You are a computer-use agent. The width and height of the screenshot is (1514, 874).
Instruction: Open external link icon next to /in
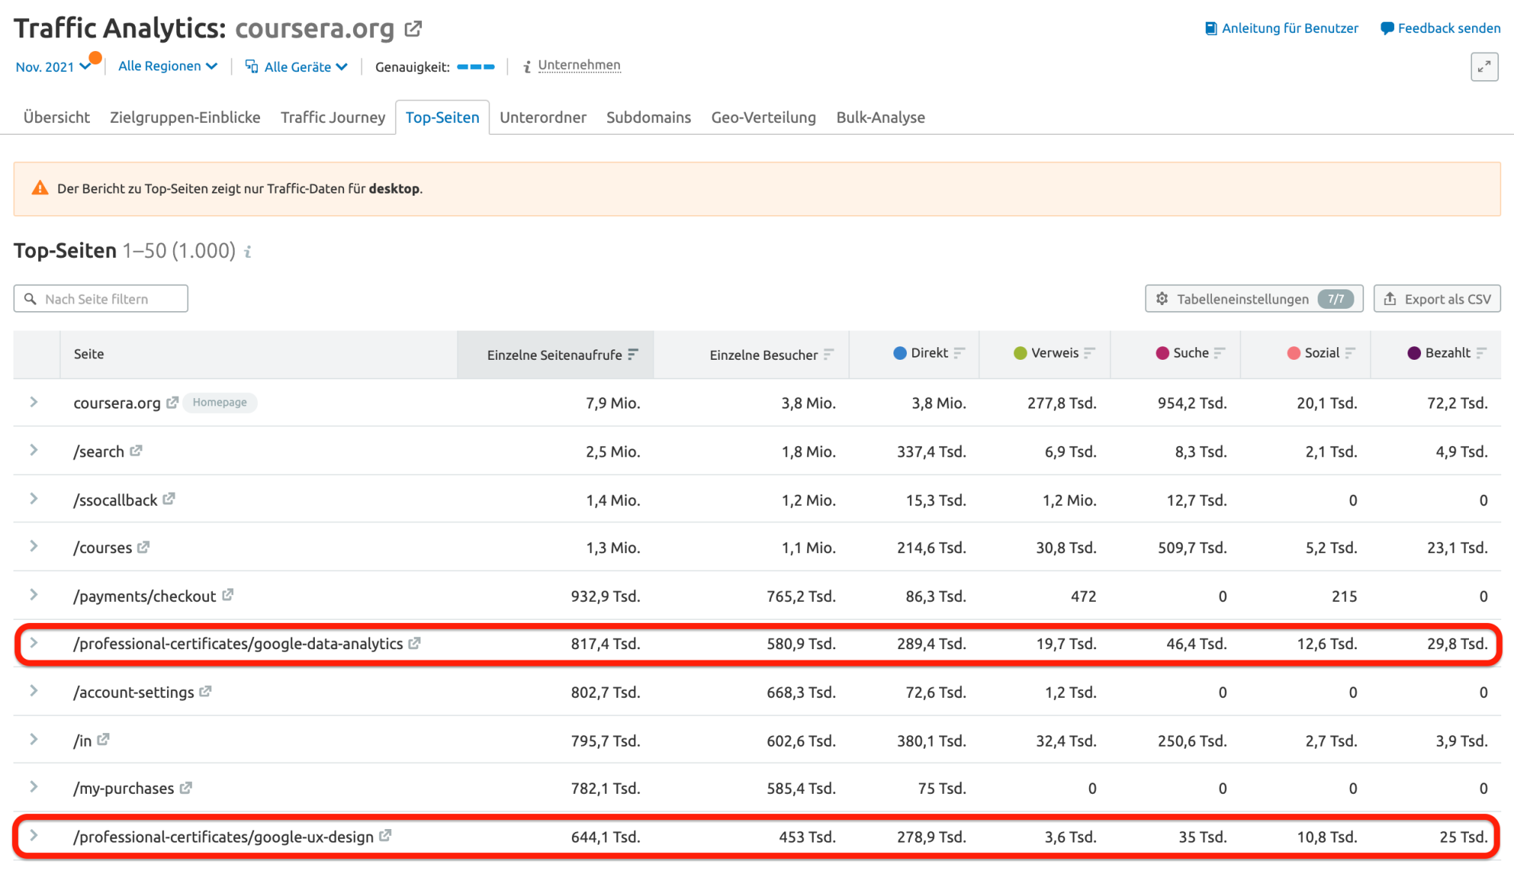click(103, 739)
